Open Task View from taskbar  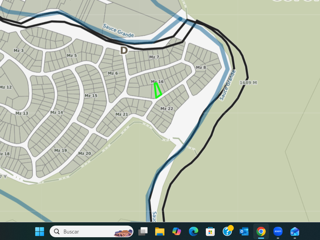pos(143,232)
